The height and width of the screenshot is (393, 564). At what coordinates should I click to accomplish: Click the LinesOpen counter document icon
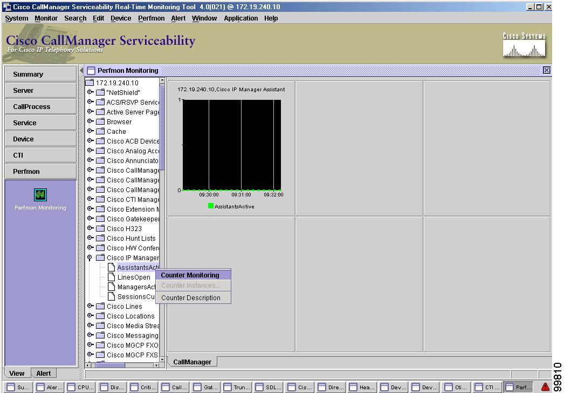point(112,277)
